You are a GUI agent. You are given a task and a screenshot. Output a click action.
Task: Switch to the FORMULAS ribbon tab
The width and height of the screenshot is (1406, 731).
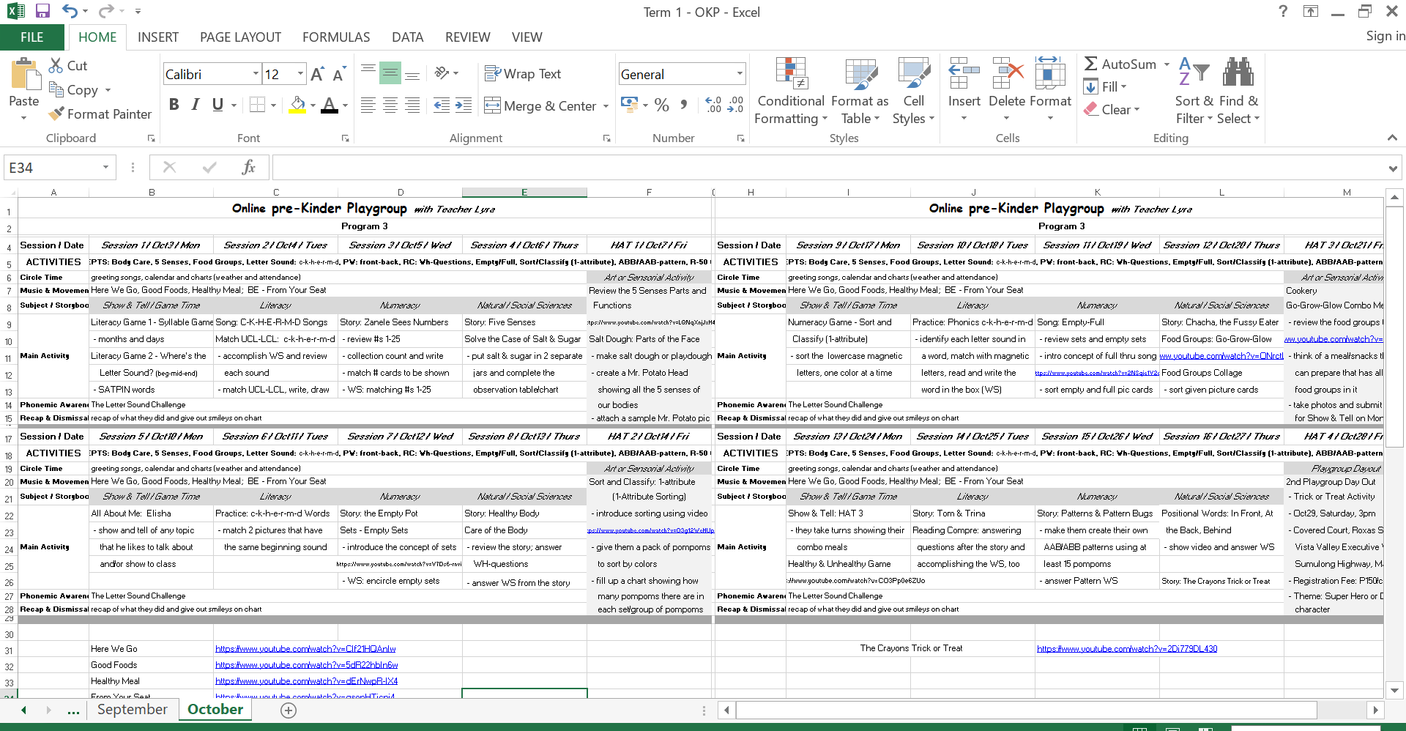[336, 37]
